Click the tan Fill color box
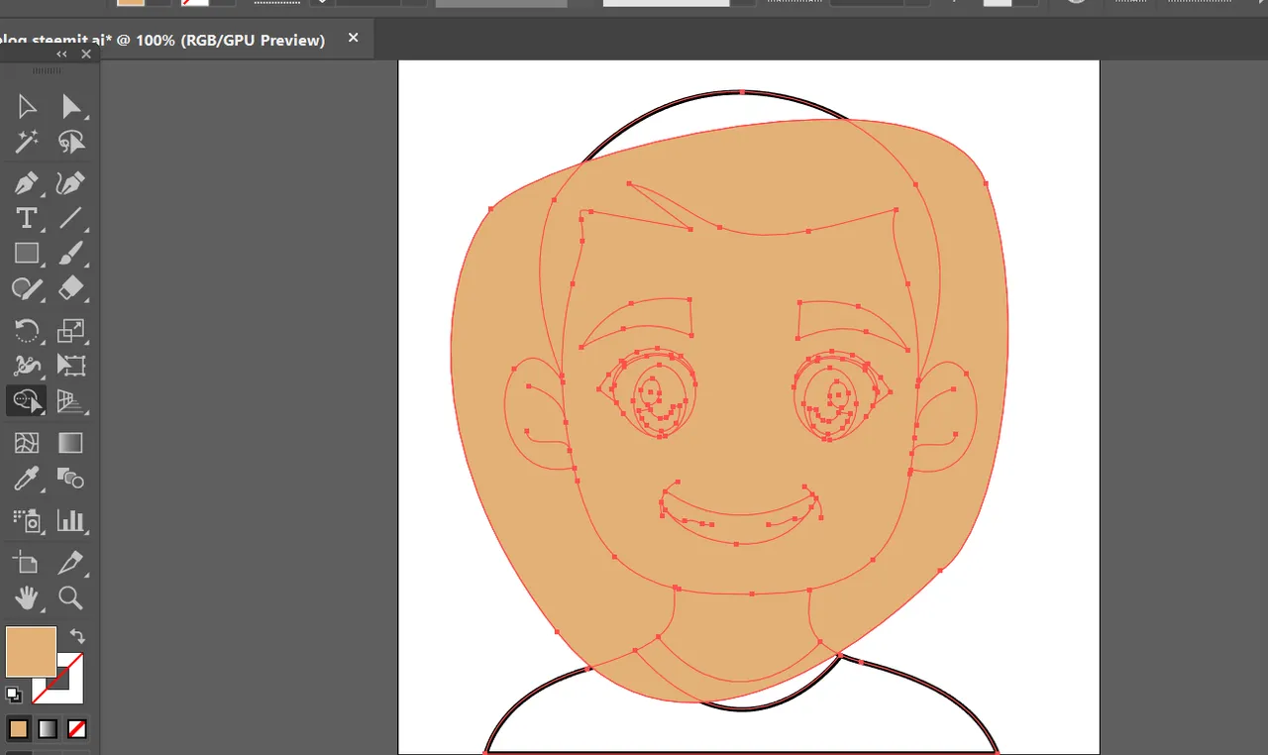Image resolution: width=1268 pixels, height=755 pixels. (31, 651)
